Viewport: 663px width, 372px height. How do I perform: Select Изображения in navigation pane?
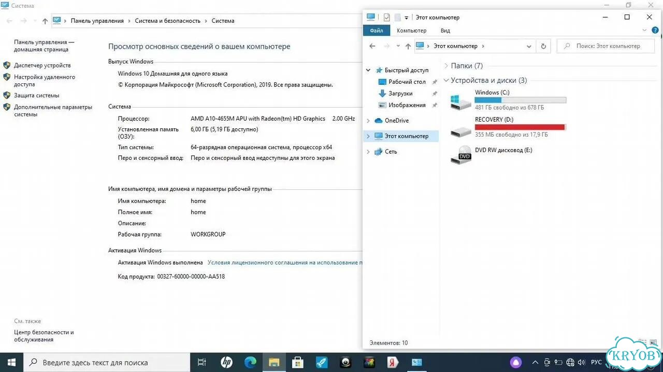(x=407, y=105)
